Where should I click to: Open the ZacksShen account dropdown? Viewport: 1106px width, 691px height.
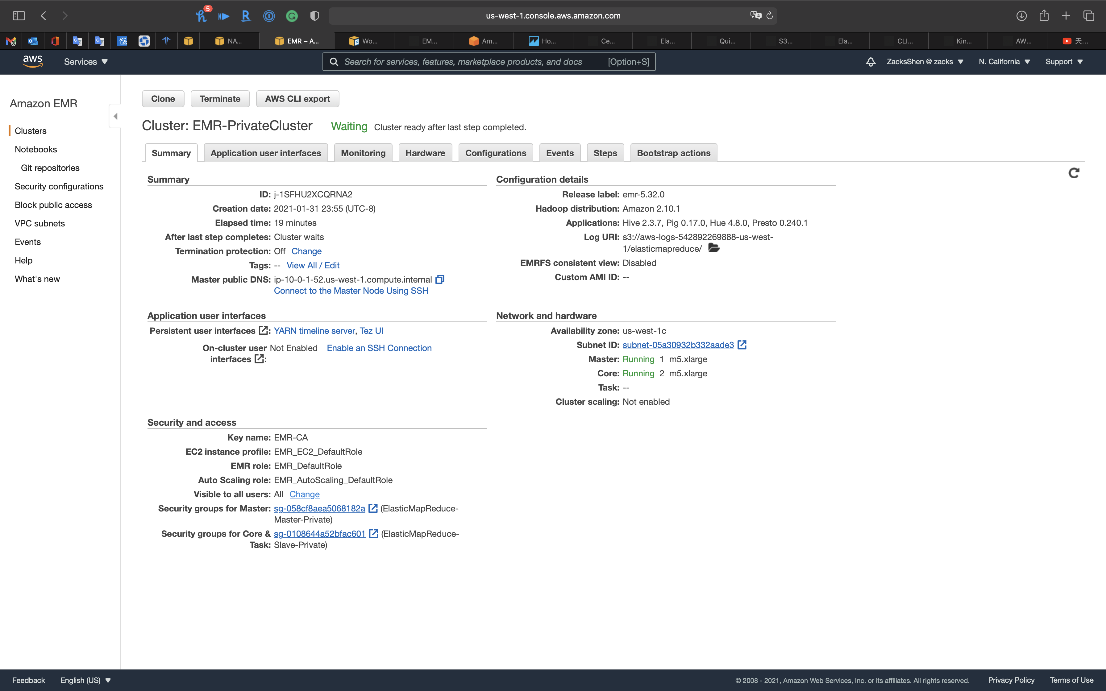click(x=925, y=62)
